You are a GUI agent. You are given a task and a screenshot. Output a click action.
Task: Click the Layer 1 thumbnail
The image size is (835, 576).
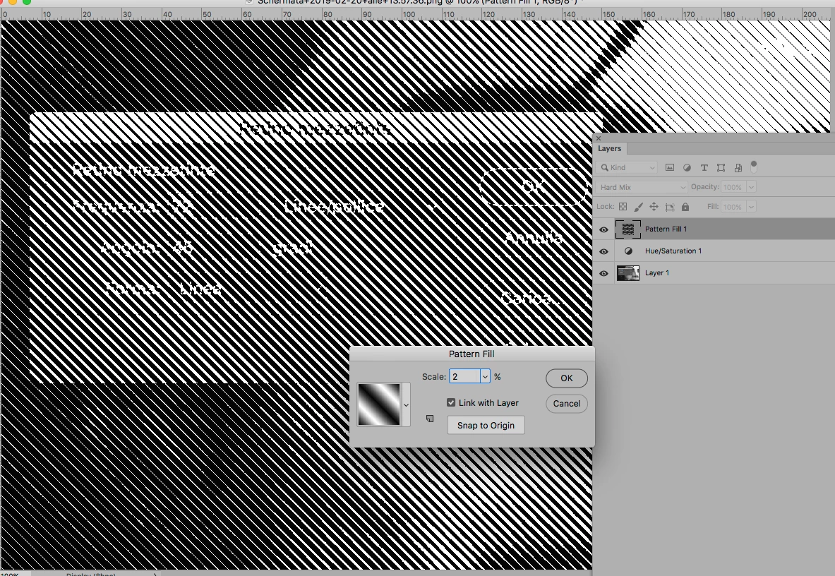click(628, 272)
